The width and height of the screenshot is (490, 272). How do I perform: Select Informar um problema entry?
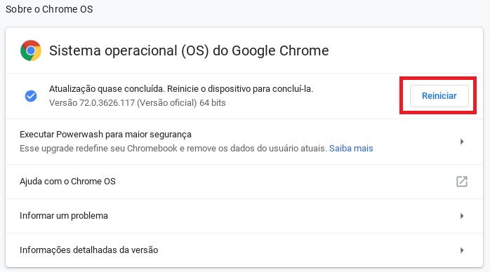(x=244, y=216)
